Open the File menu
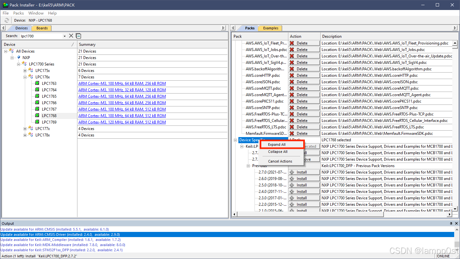Image resolution: width=460 pixels, height=259 pixels. point(6,13)
